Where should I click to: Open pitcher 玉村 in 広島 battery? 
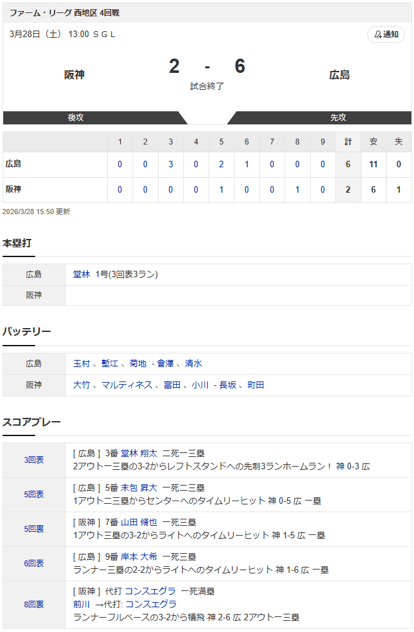coord(81,364)
